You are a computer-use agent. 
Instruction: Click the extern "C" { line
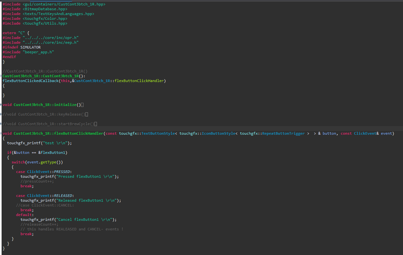click(x=16, y=33)
